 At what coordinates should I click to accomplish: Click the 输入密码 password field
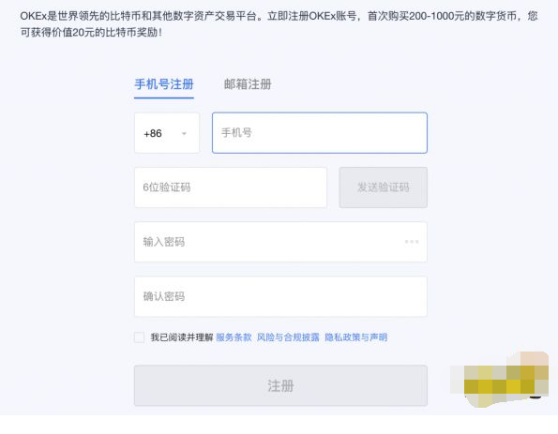(280, 242)
